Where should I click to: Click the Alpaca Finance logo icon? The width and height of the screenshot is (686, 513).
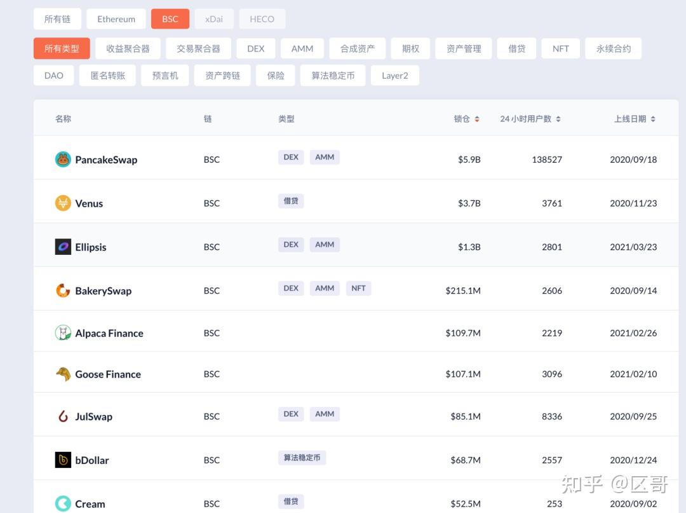63,332
